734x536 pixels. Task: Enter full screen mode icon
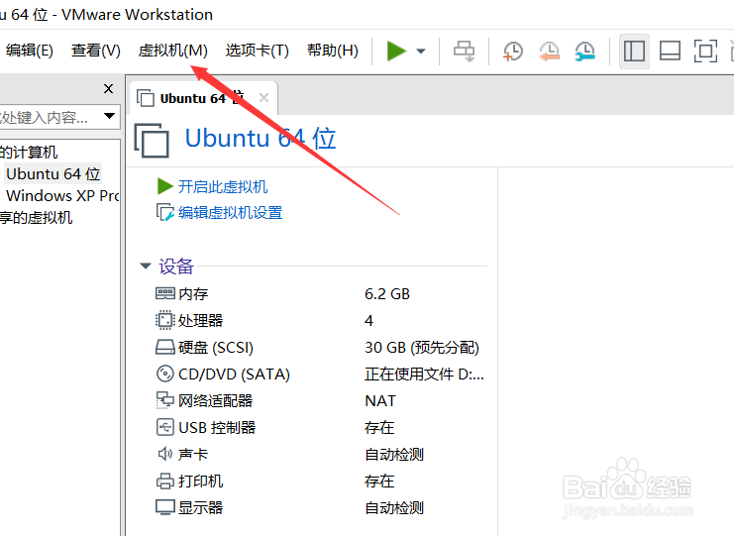point(705,52)
